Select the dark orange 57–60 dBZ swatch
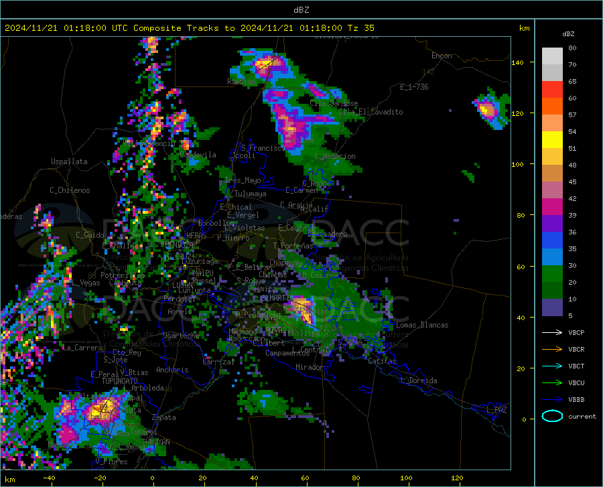603x487 pixels. pyautogui.click(x=552, y=107)
